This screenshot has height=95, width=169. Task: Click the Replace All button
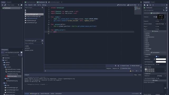coord(116,68)
